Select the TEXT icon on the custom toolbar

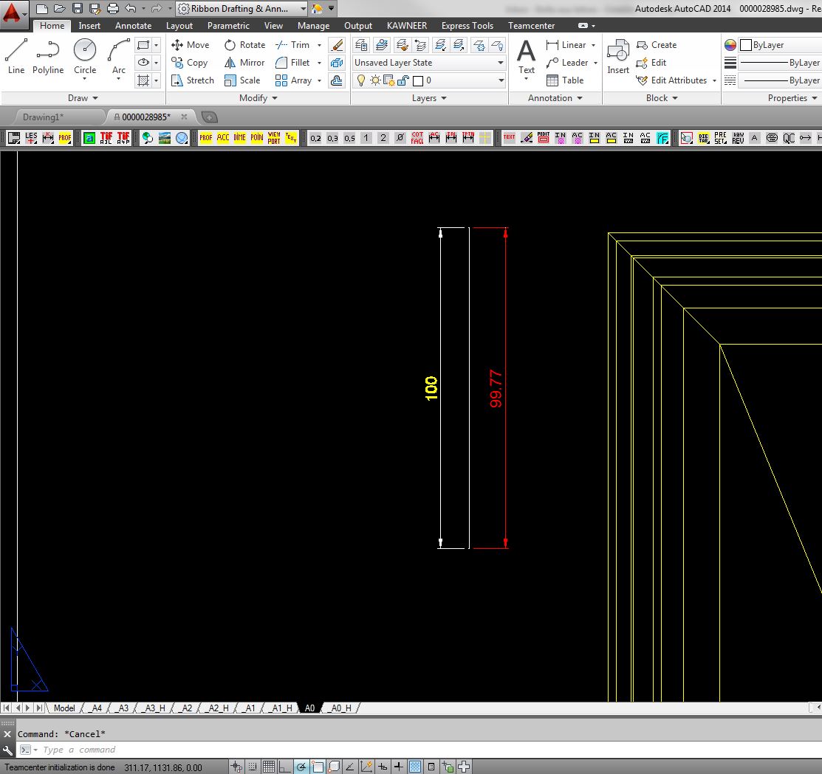(510, 138)
